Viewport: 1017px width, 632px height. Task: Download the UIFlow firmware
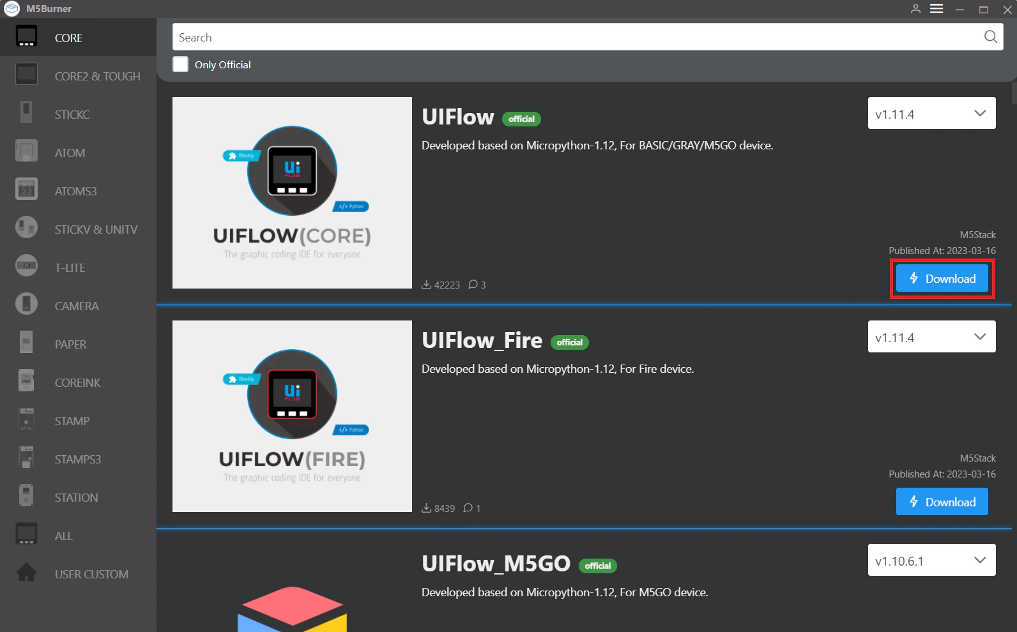(942, 278)
